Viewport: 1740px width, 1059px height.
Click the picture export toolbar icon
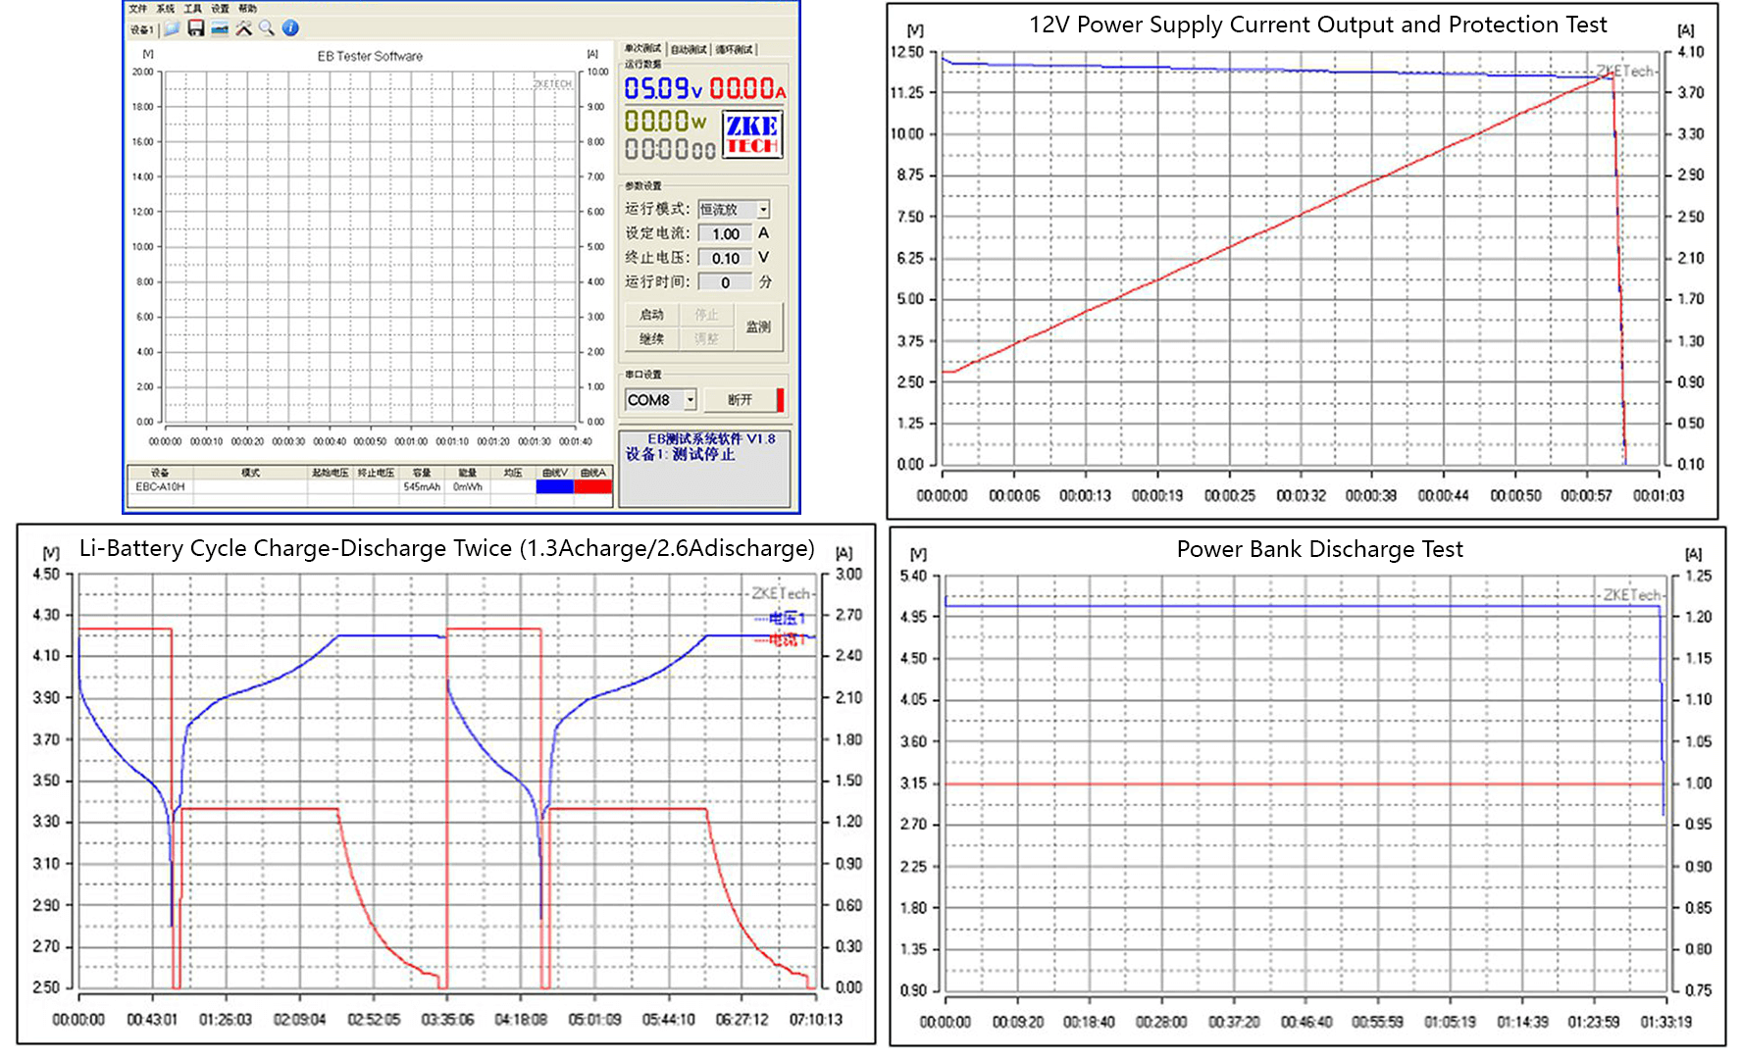click(220, 28)
